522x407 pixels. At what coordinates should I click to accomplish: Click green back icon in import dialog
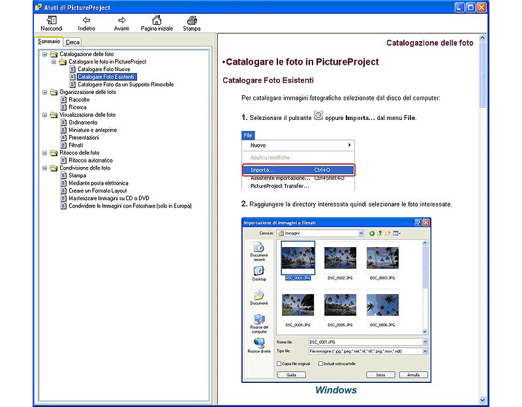(372, 234)
